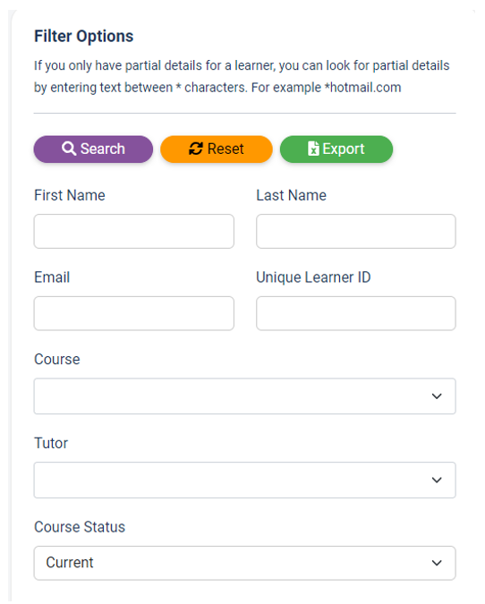Focus the First Name text field
The image size is (485, 604).
point(134,231)
